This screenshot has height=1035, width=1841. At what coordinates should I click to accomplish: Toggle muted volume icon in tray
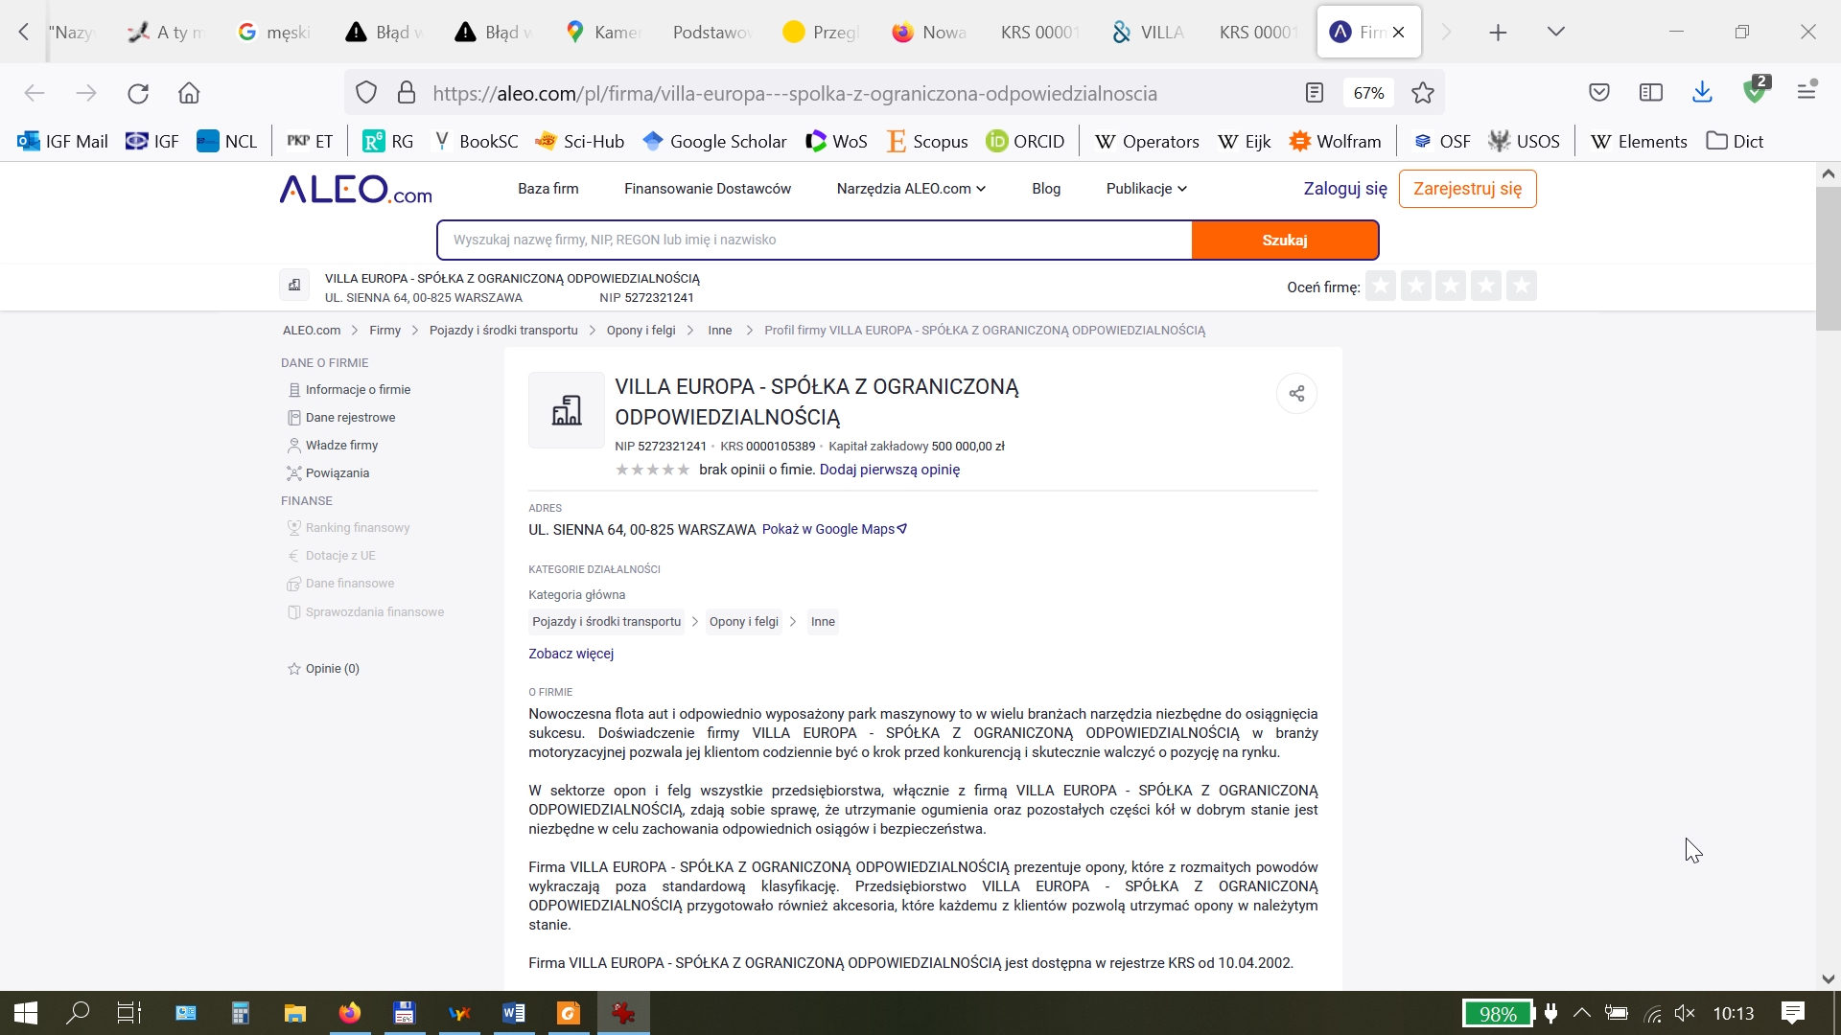click(1685, 1013)
